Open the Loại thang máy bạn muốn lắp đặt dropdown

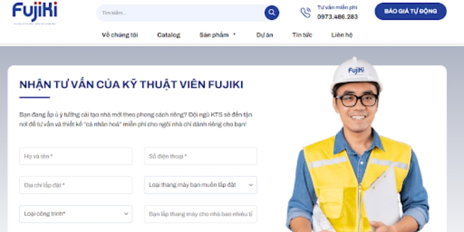pyautogui.click(x=201, y=185)
